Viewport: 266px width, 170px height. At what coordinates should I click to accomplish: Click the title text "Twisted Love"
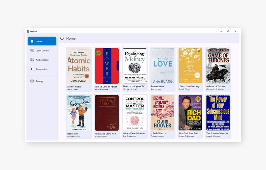(157, 86)
